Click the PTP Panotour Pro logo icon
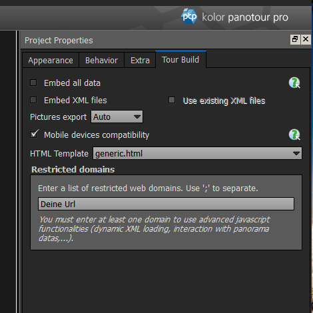Image resolution: width=313 pixels, height=313 pixels. point(189,16)
